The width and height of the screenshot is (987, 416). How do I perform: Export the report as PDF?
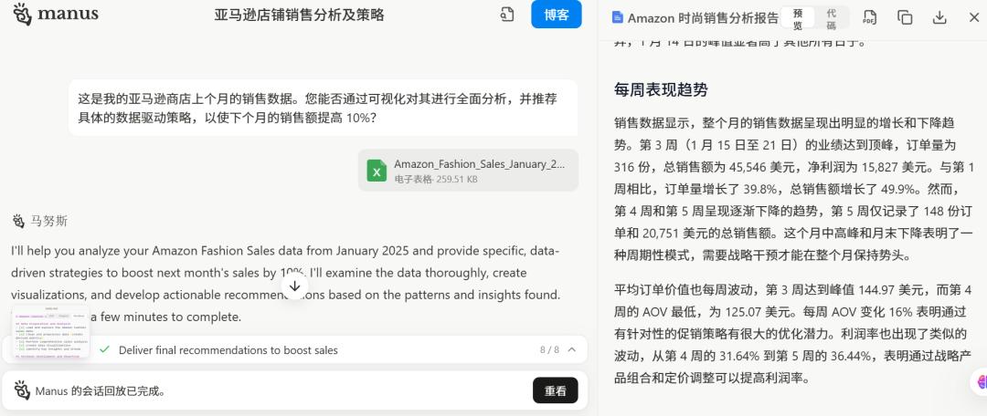pyautogui.click(x=869, y=17)
